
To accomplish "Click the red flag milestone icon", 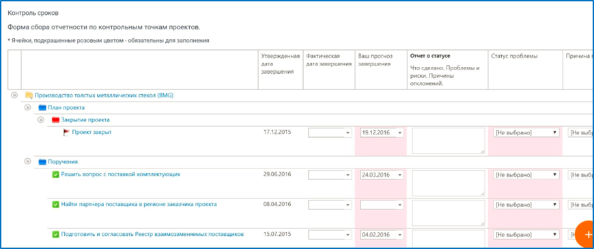I will tap(67, 132).
